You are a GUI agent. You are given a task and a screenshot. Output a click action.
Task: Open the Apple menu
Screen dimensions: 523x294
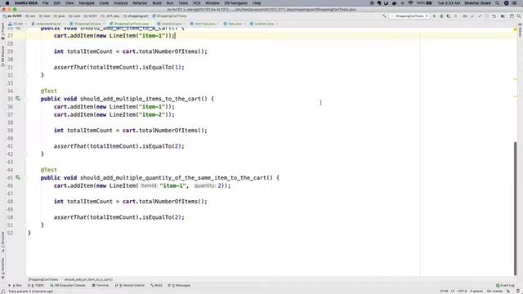pyautogui.click(x=7, y=3)
